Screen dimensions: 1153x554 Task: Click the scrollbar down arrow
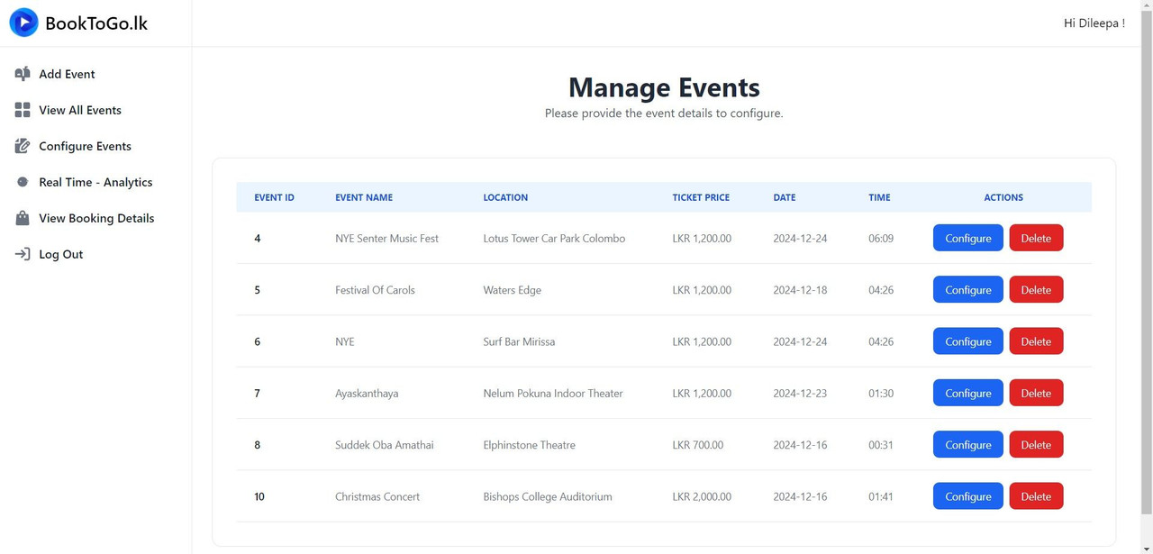click(x=1146, y=548)
